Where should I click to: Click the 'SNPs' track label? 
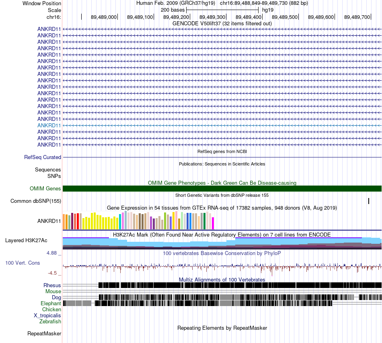click(54, 176)
